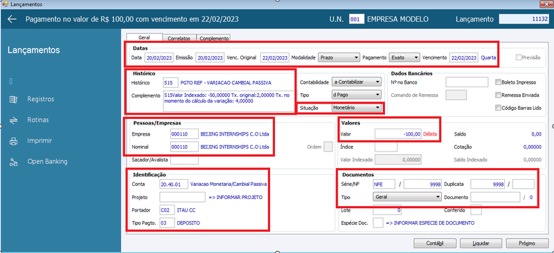Click the text ITAU CC
Viewport: 554px width, 253px height.
point(186,210)
